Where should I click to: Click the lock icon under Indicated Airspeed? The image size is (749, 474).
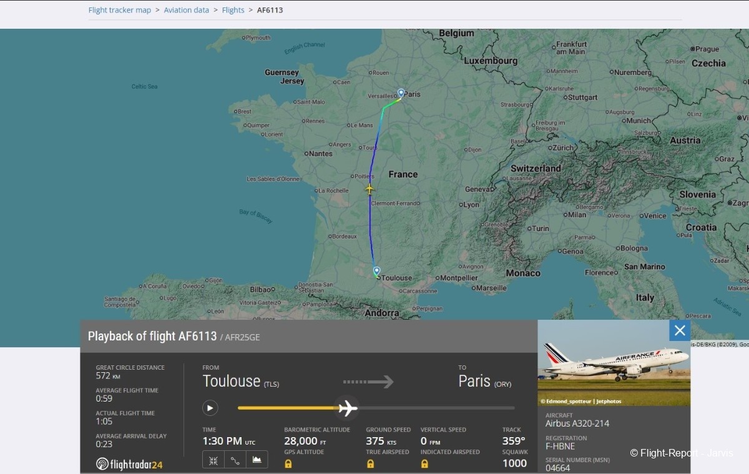pos(424,464)
